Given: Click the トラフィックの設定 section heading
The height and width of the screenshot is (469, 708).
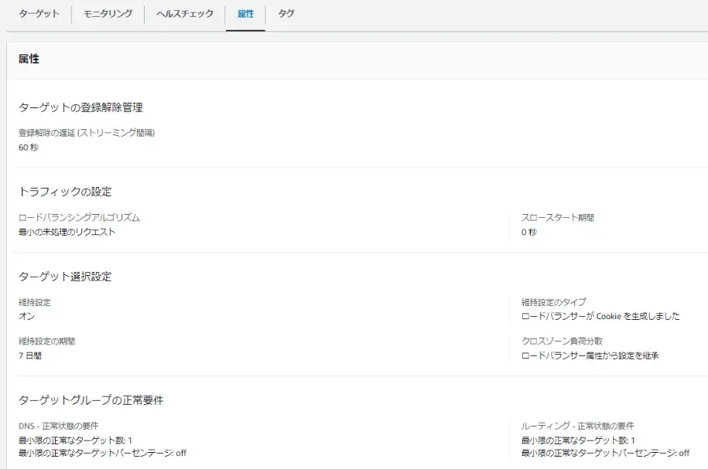Looking at the screenshot, I should [65, 192].
